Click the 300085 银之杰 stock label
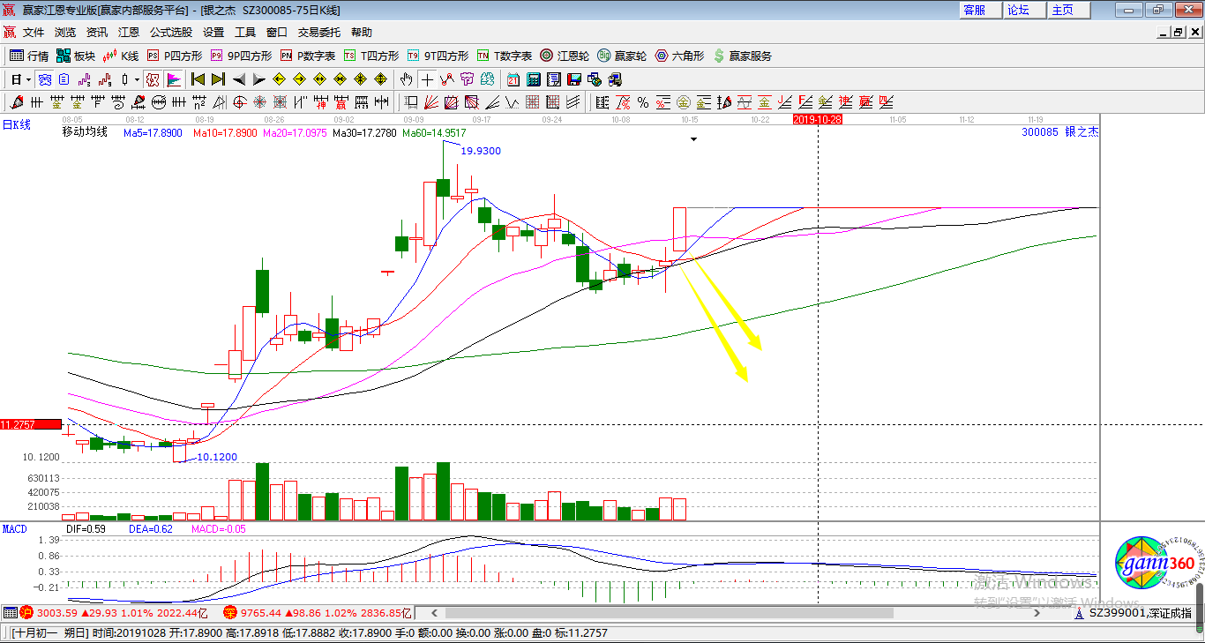Screen dimensions: 1205x643 pos(1059,132)
